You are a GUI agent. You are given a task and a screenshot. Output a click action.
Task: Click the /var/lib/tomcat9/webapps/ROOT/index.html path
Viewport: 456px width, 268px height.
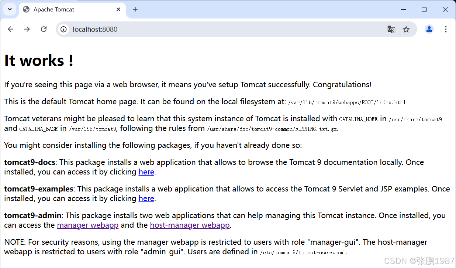[x=347, y=102]
